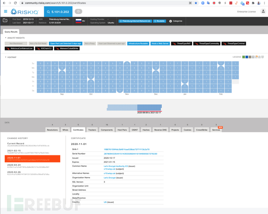The height and width of the screenshot is (214, 268).
Task: Click ThreatType/RAT CrowdStrike tag
Action: (181, 43)
